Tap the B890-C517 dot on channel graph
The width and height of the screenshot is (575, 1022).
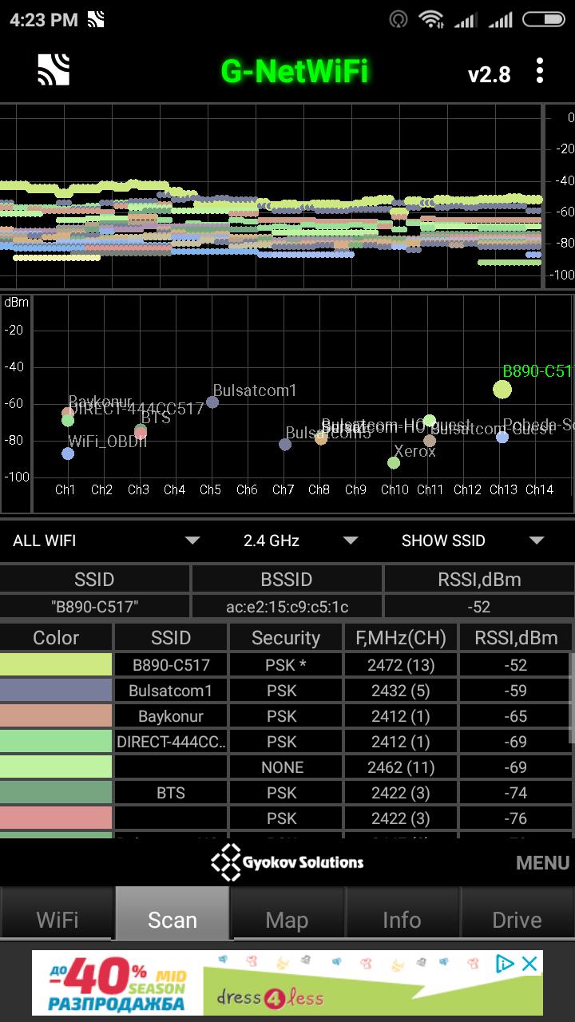point(502,390)
